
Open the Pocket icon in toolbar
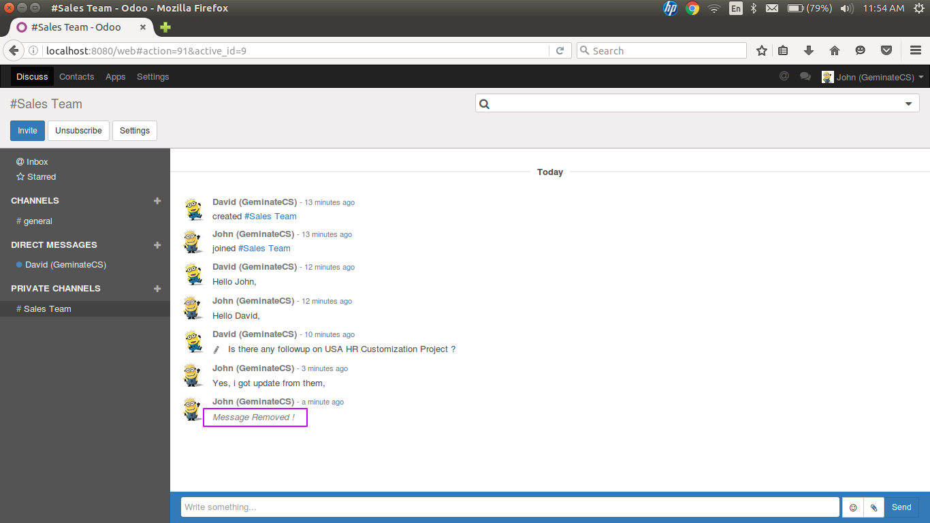(x=886, y=50)
